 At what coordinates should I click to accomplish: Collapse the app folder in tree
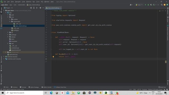pyautogui.click(x=6, y=13)
